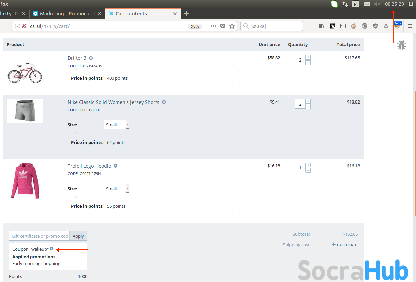Close the Cart contents tab

pyautogui.click(x=175, y=14)
